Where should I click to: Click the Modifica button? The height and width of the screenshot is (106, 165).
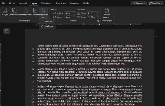[156, 3]
